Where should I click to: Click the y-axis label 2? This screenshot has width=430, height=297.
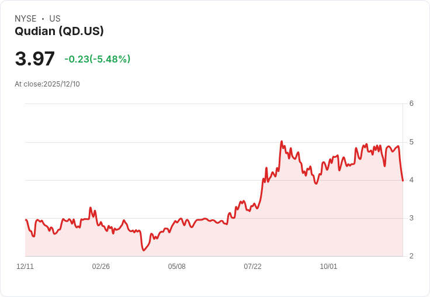[x=411, y=256]
